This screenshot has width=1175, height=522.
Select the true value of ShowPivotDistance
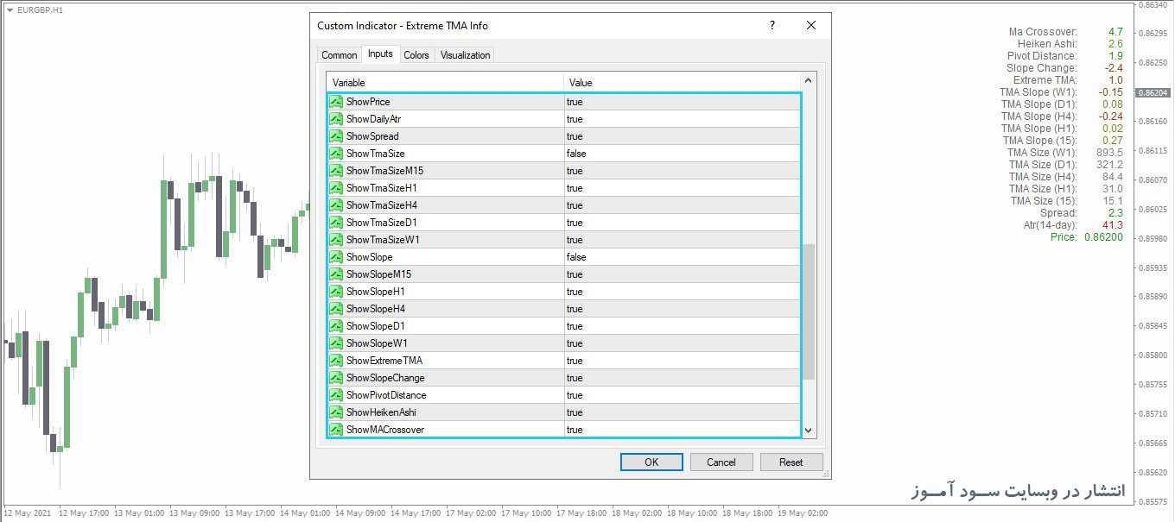point(575,395)
